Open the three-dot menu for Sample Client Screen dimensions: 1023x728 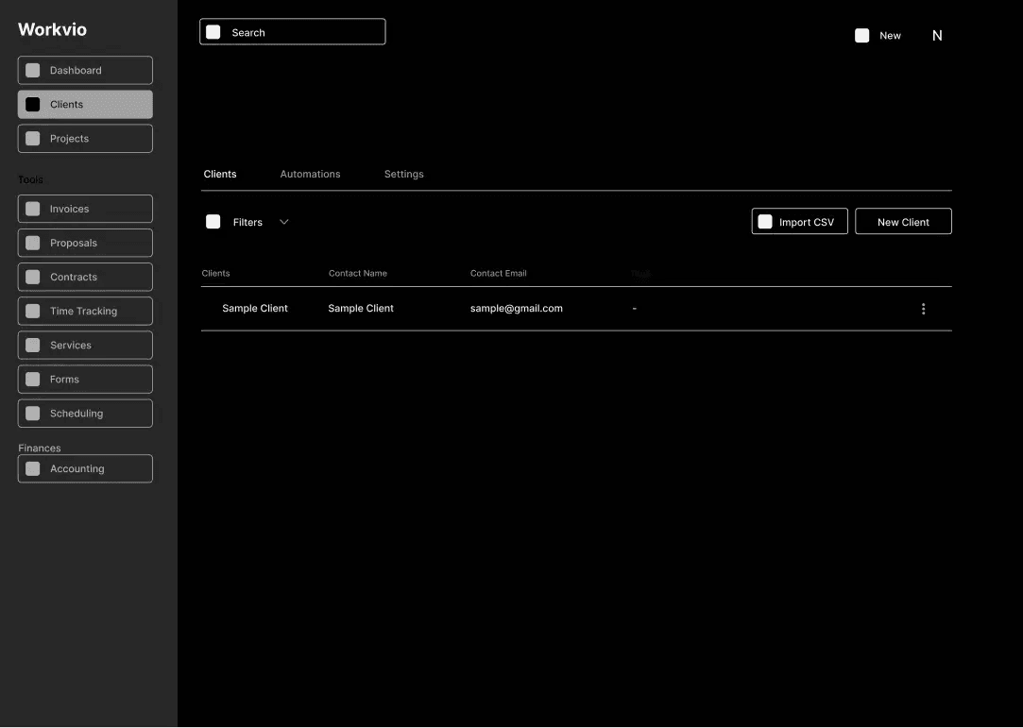click(x=923, y=309)
